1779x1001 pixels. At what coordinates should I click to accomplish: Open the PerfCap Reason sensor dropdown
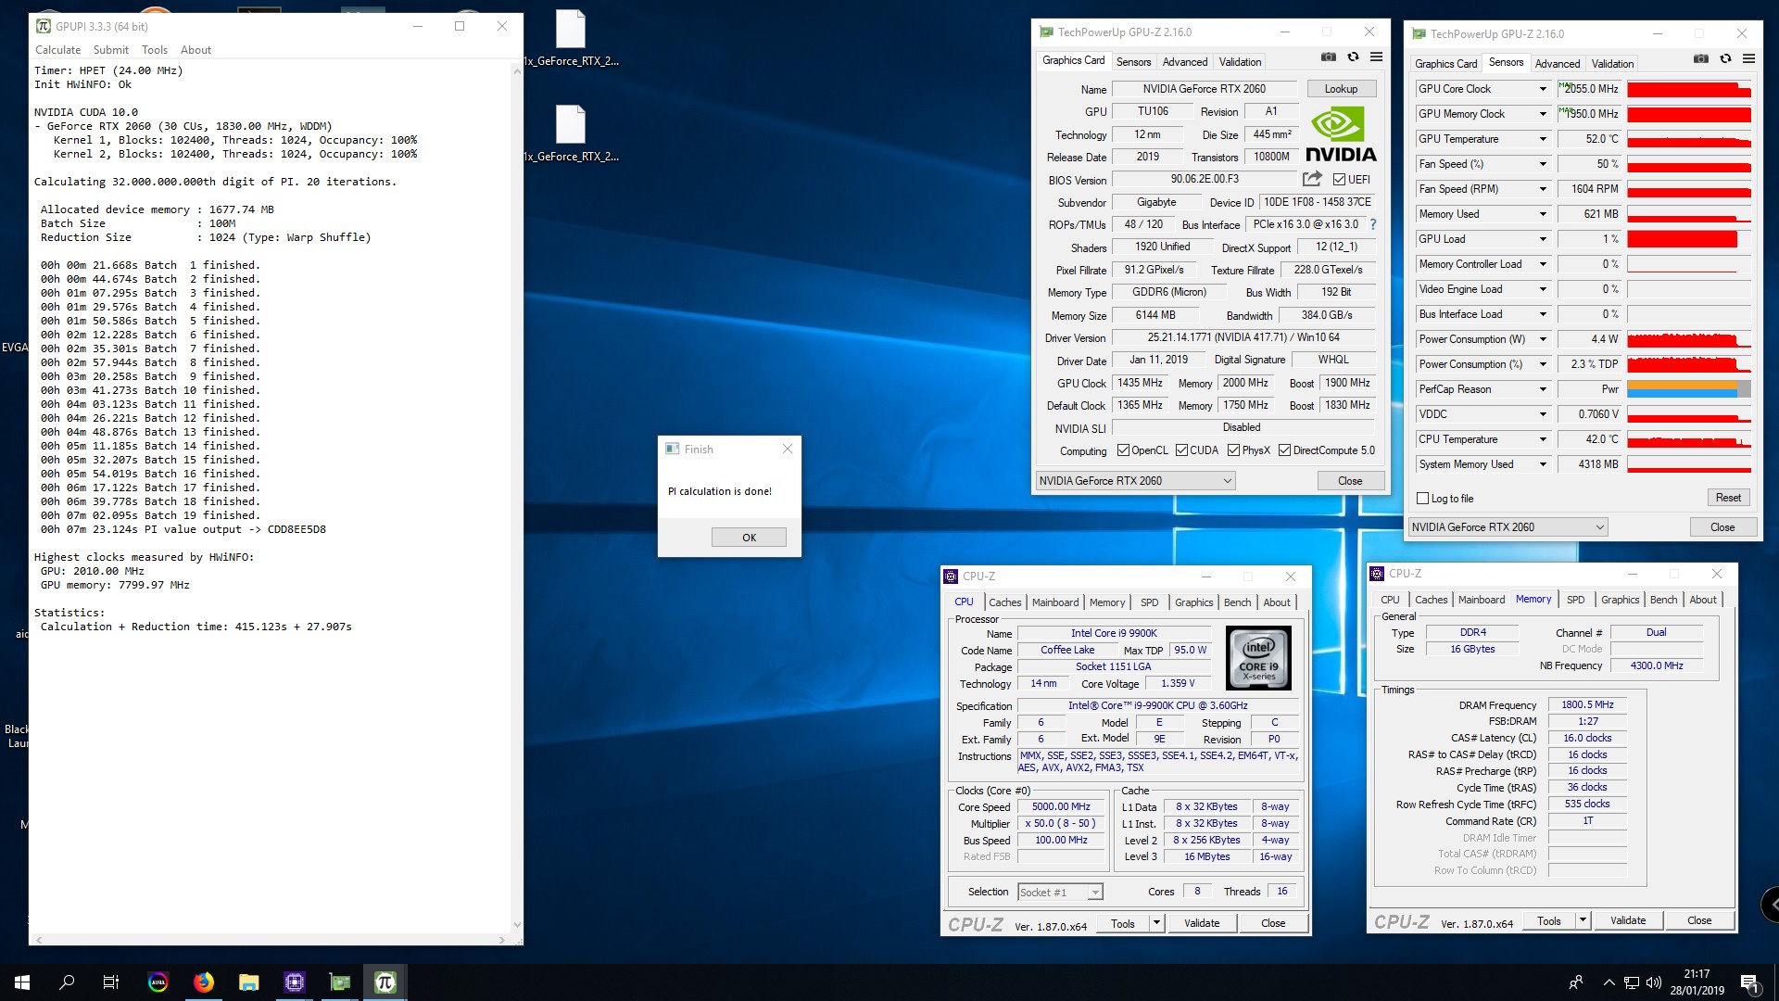1543,389
